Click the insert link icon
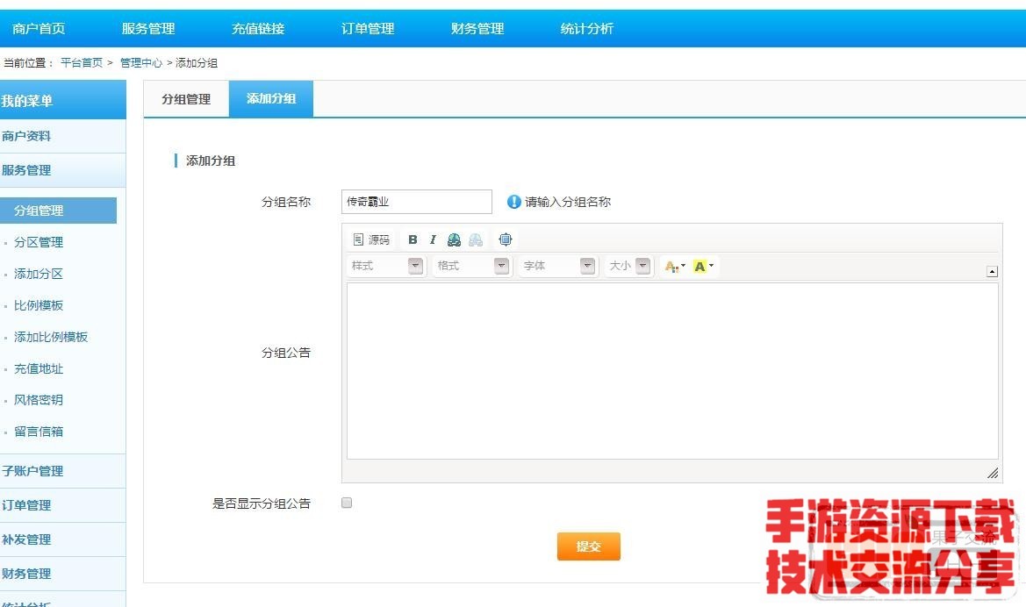Screen dimensions: 1026x607 tap(454, 239)
